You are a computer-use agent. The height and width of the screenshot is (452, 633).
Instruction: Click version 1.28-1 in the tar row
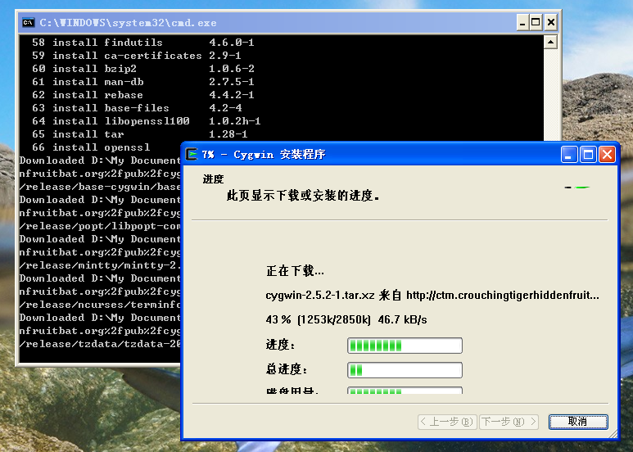click(x=228, y=134)
